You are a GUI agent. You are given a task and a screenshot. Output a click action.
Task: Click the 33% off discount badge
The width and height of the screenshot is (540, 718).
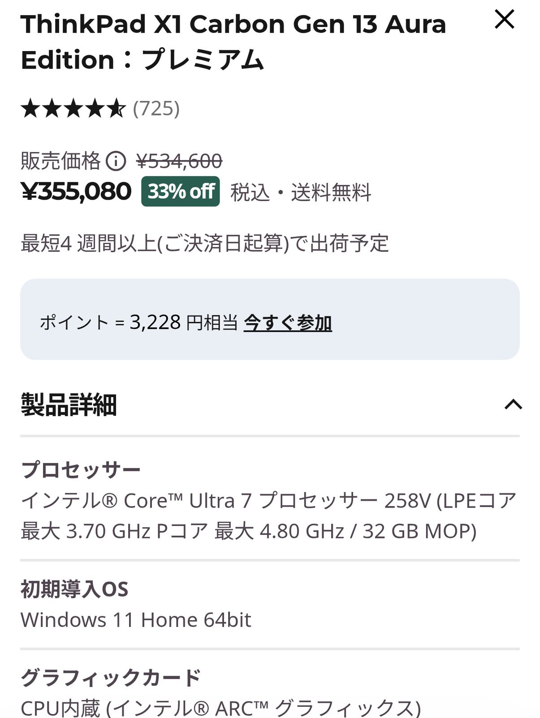(x=179, y=192)
